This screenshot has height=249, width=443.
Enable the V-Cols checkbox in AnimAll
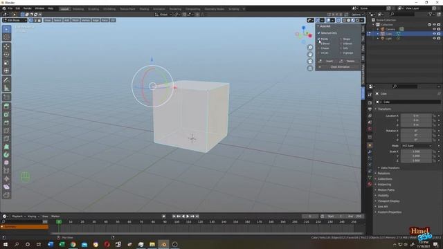318,53
